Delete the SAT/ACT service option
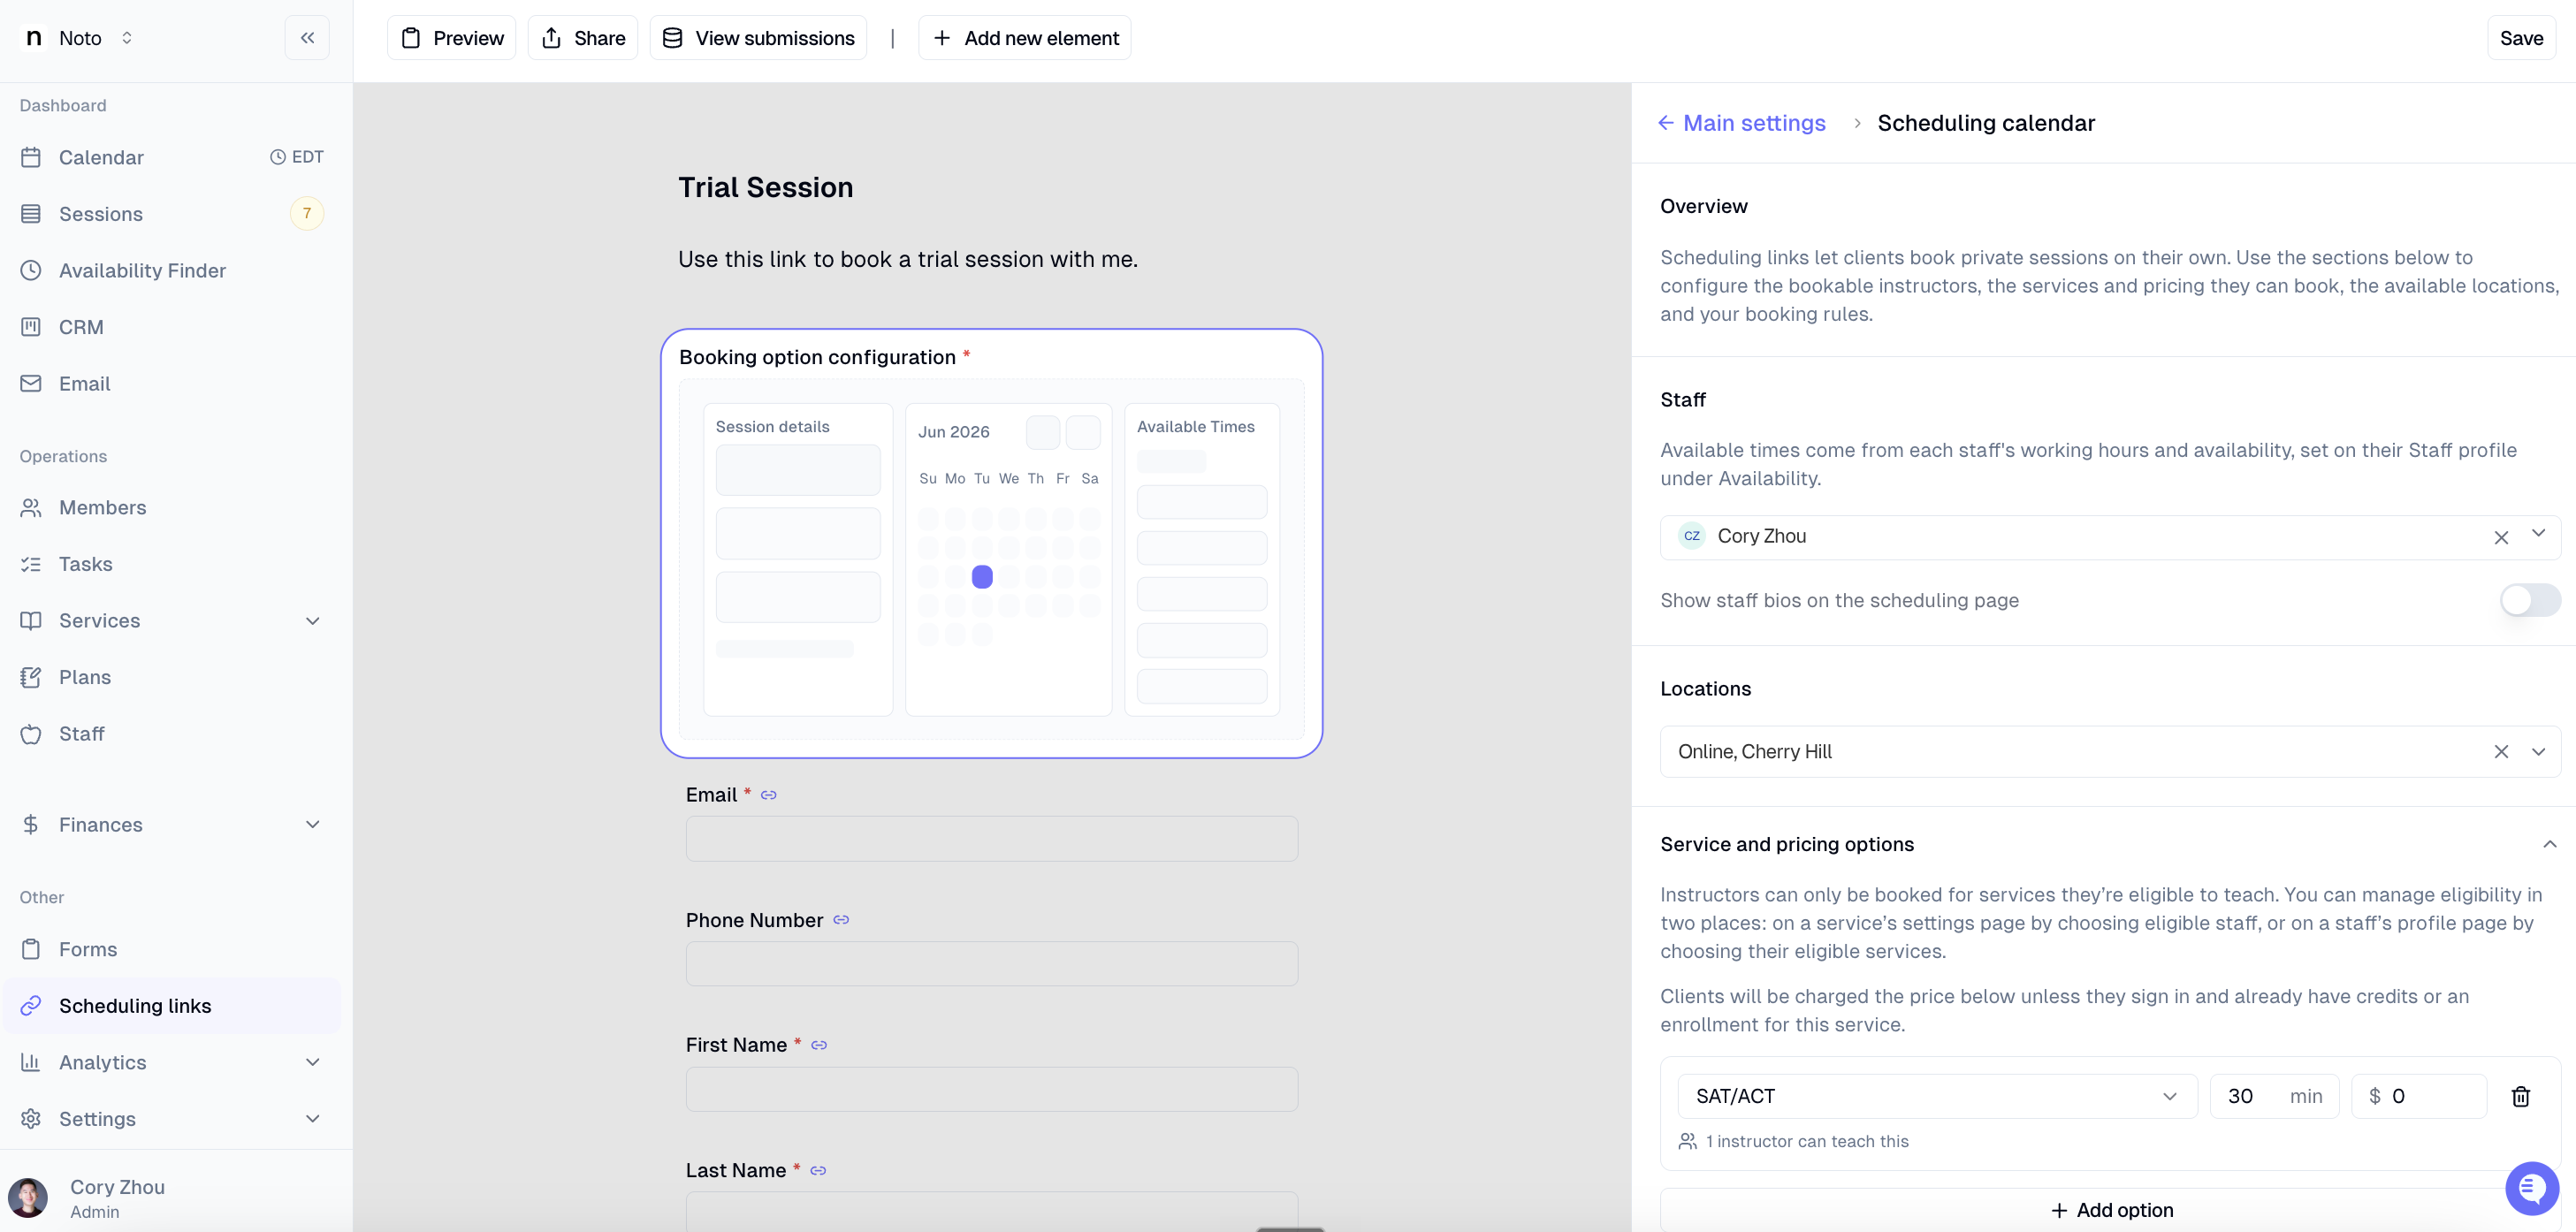2576x1232 pixels. coord(2520,1096)
